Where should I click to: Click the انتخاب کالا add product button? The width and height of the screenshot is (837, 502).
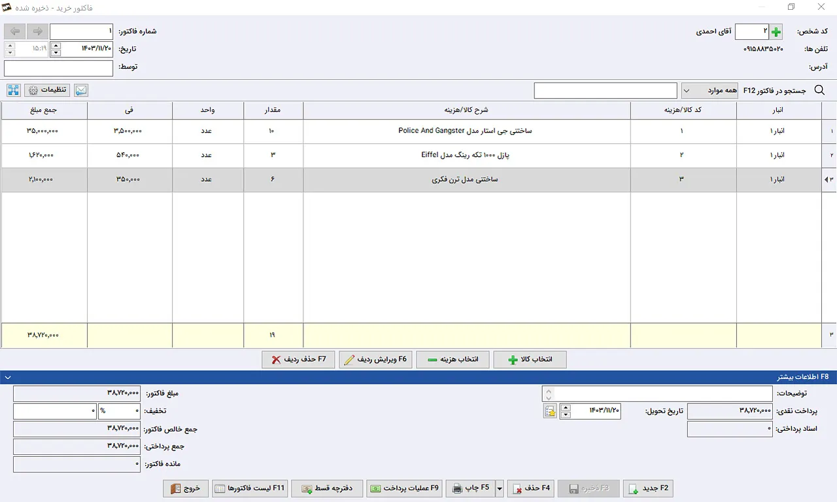530,360
